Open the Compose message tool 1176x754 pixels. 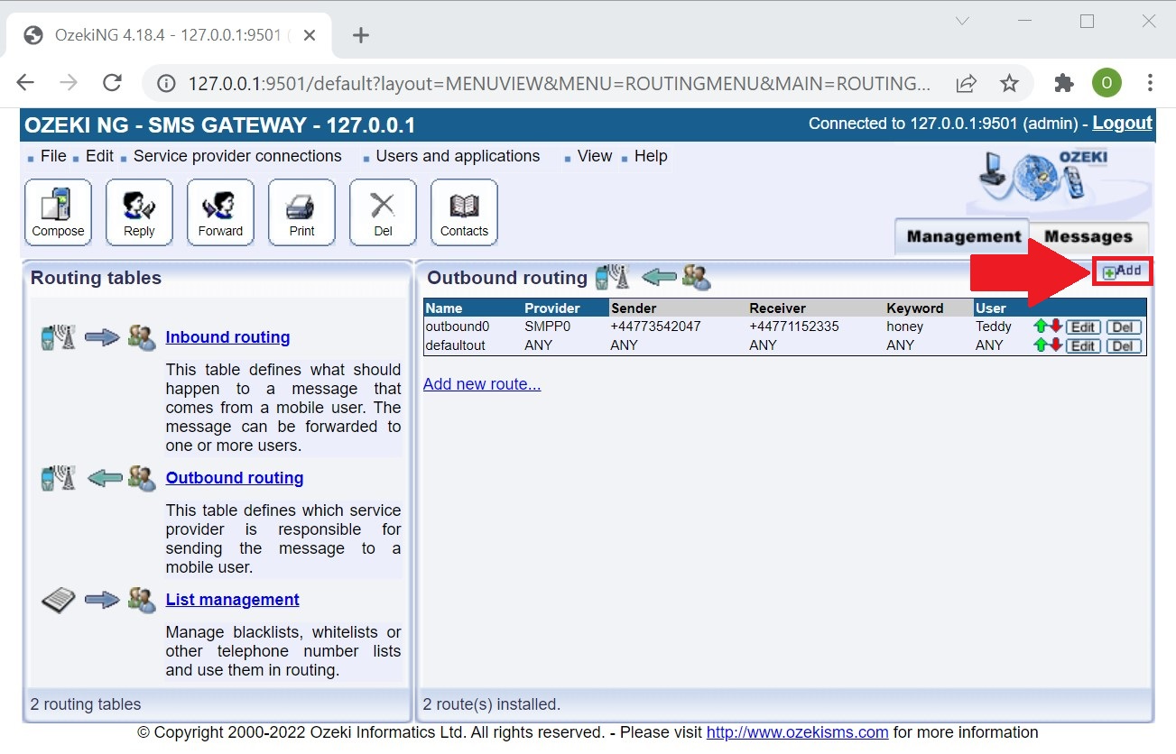[58, 212]
